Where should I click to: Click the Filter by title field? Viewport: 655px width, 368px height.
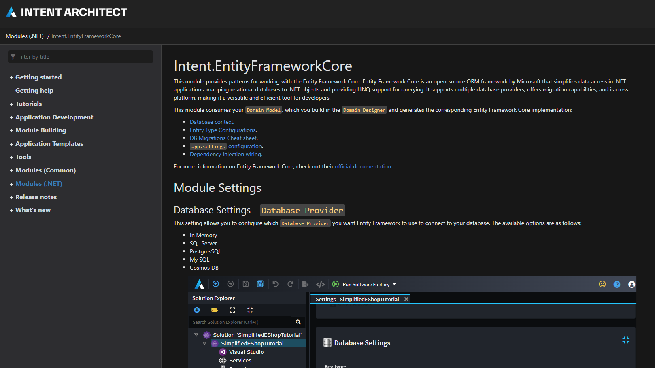(81, 57)
